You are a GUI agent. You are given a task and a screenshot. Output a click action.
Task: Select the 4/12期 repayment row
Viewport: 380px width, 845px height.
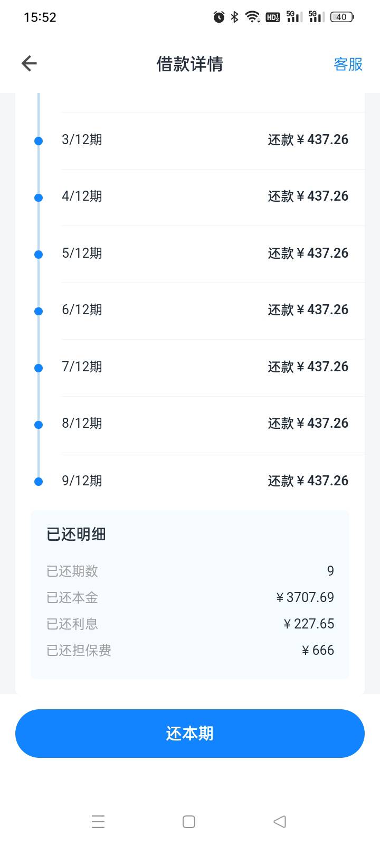tap(205, 196)
